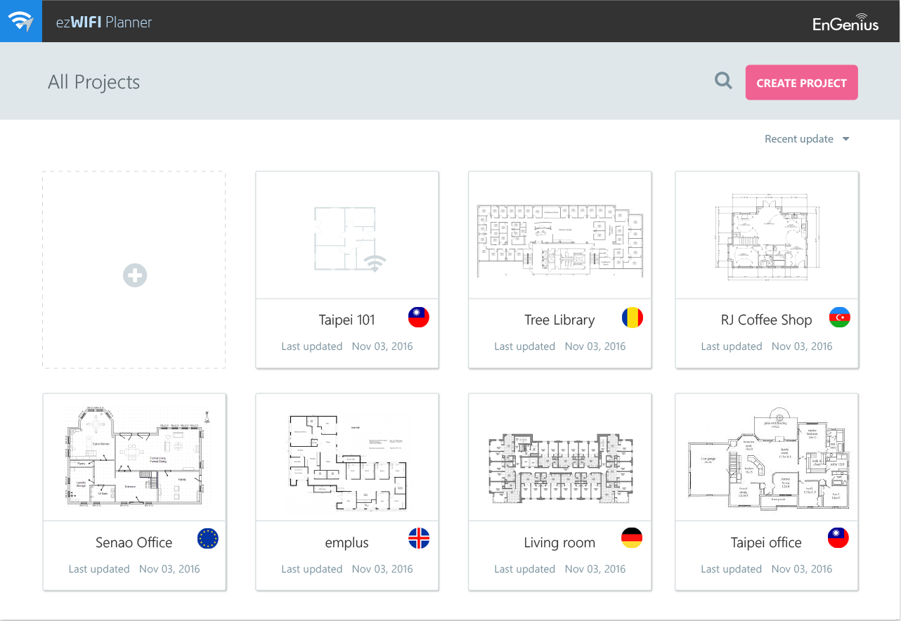The image size is (901, 621).
Task: Click the last updated date under Taipei office
Action: (802, 569)
